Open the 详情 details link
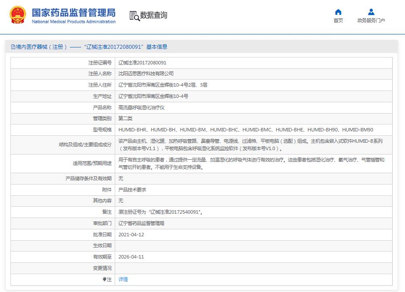 point(124,279)
